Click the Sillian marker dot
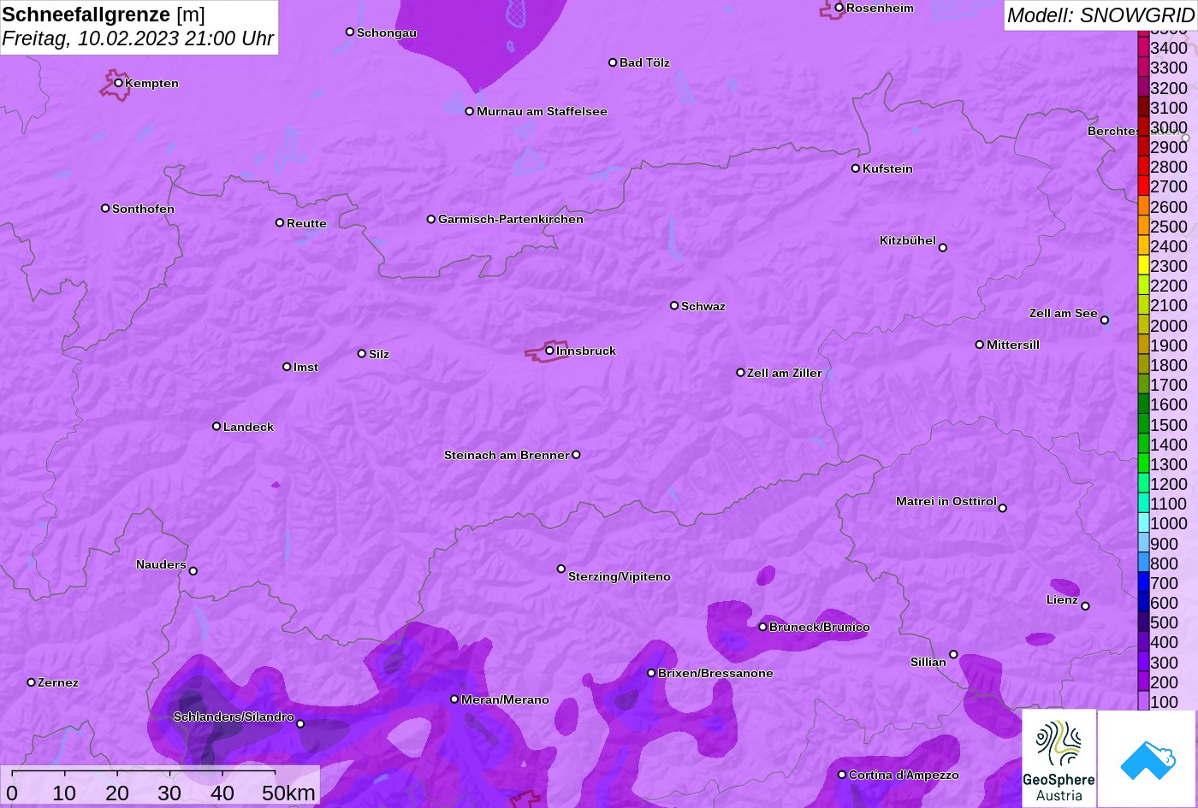The image size is (1198, 808). pos(954,655)
